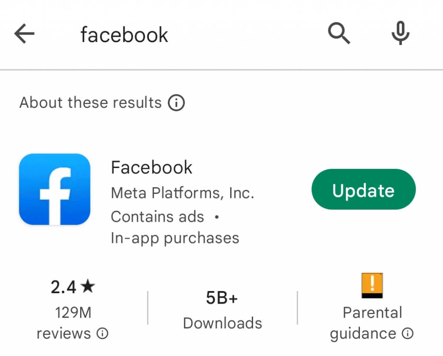The height and width of the screenshot is (356, 443).
Task: Tap the info icon next to reviews
Action: pos(103,334)
